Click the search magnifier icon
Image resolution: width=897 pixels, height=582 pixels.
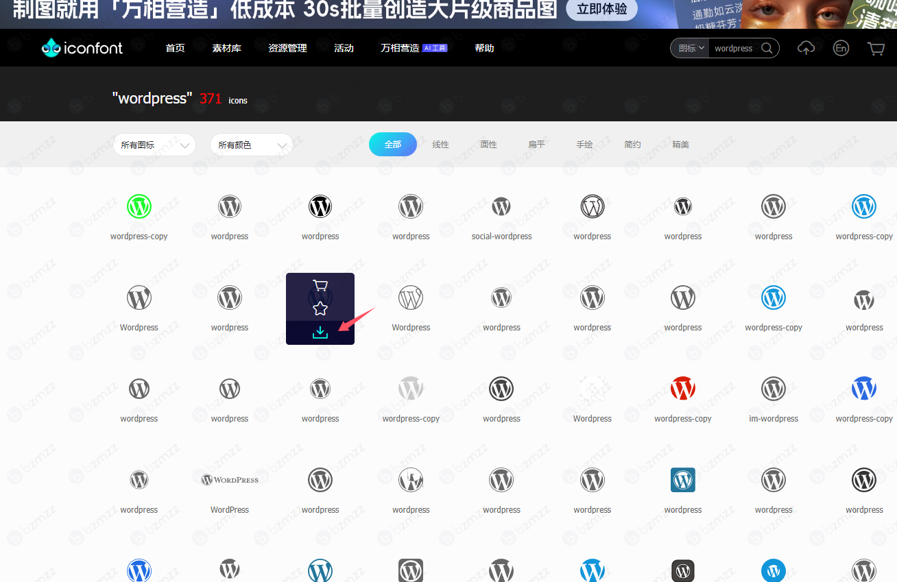[x=767, y=48]
